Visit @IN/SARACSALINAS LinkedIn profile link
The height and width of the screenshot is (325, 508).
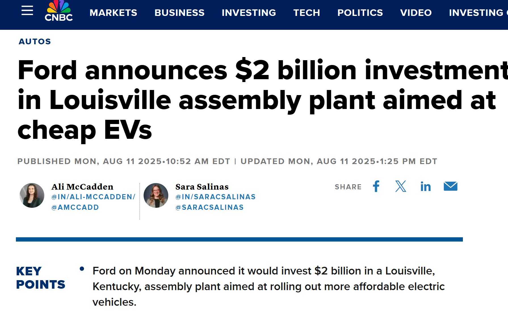coord(215,197)
